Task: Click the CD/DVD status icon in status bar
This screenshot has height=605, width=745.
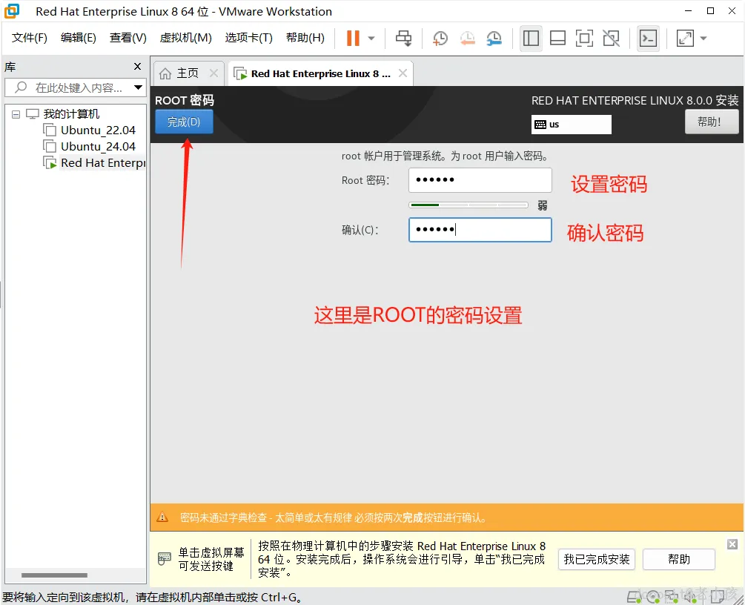Action: click(652, 595)
